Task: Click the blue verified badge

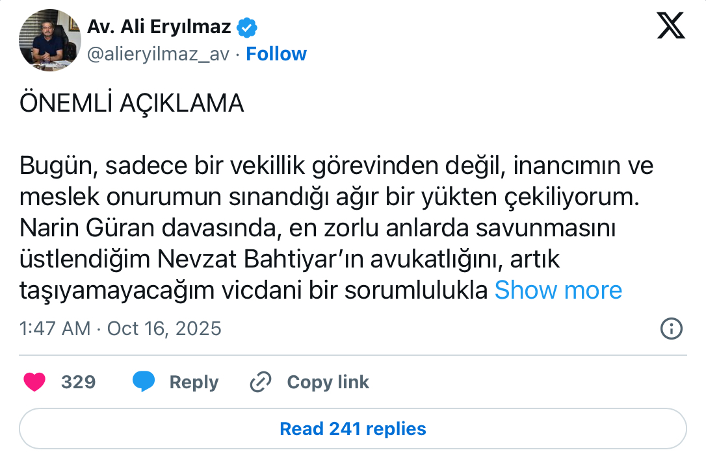Action: point(247,27)
